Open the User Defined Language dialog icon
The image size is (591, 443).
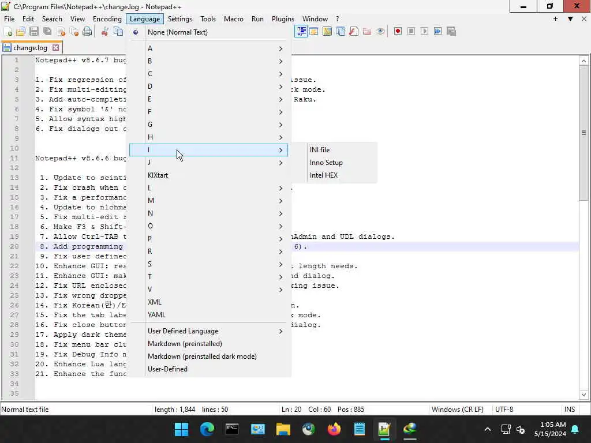[313, 31]
